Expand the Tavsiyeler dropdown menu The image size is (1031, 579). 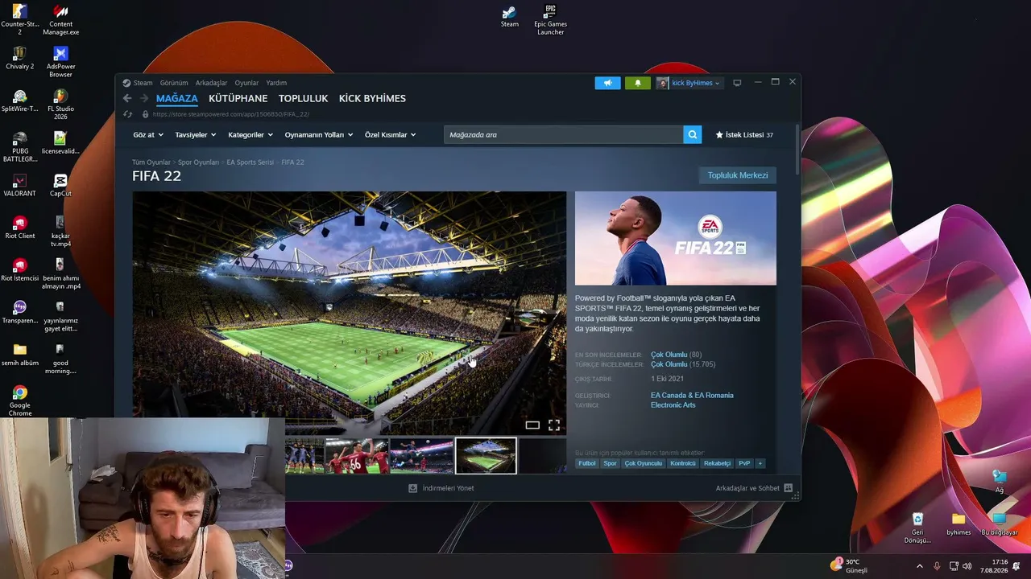(x=196, y=134)
